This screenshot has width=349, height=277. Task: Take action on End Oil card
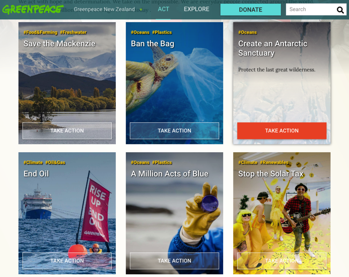coord(67,261)
